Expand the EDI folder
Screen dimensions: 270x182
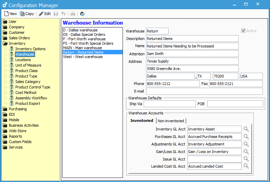(x=5, y=114)
